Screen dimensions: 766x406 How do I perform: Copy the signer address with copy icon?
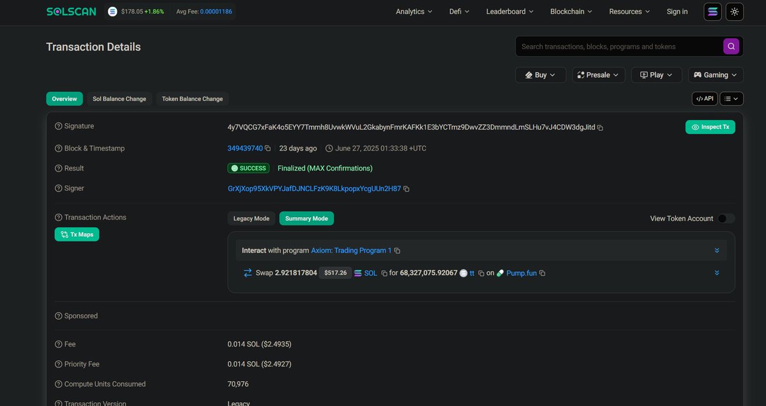coord(407,188)
